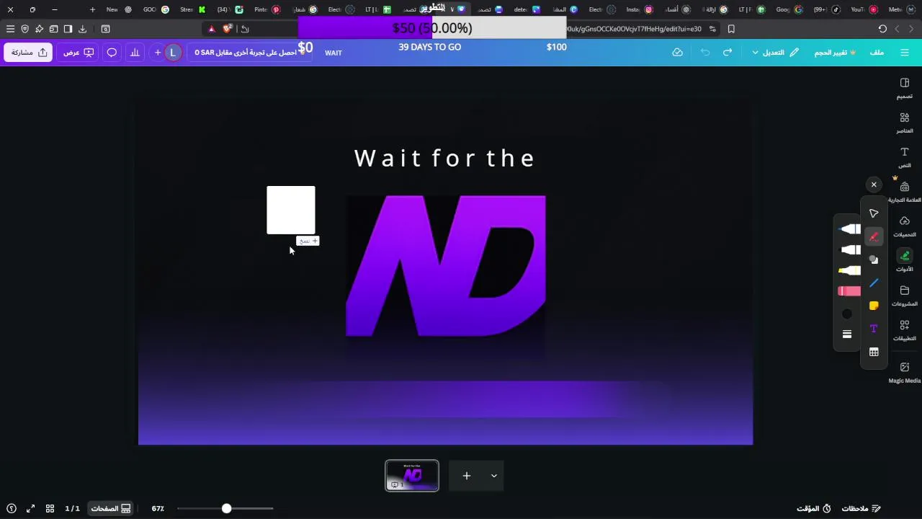
Task: Redo the last action
Action: pyautogui.click(x=728, y=53)
